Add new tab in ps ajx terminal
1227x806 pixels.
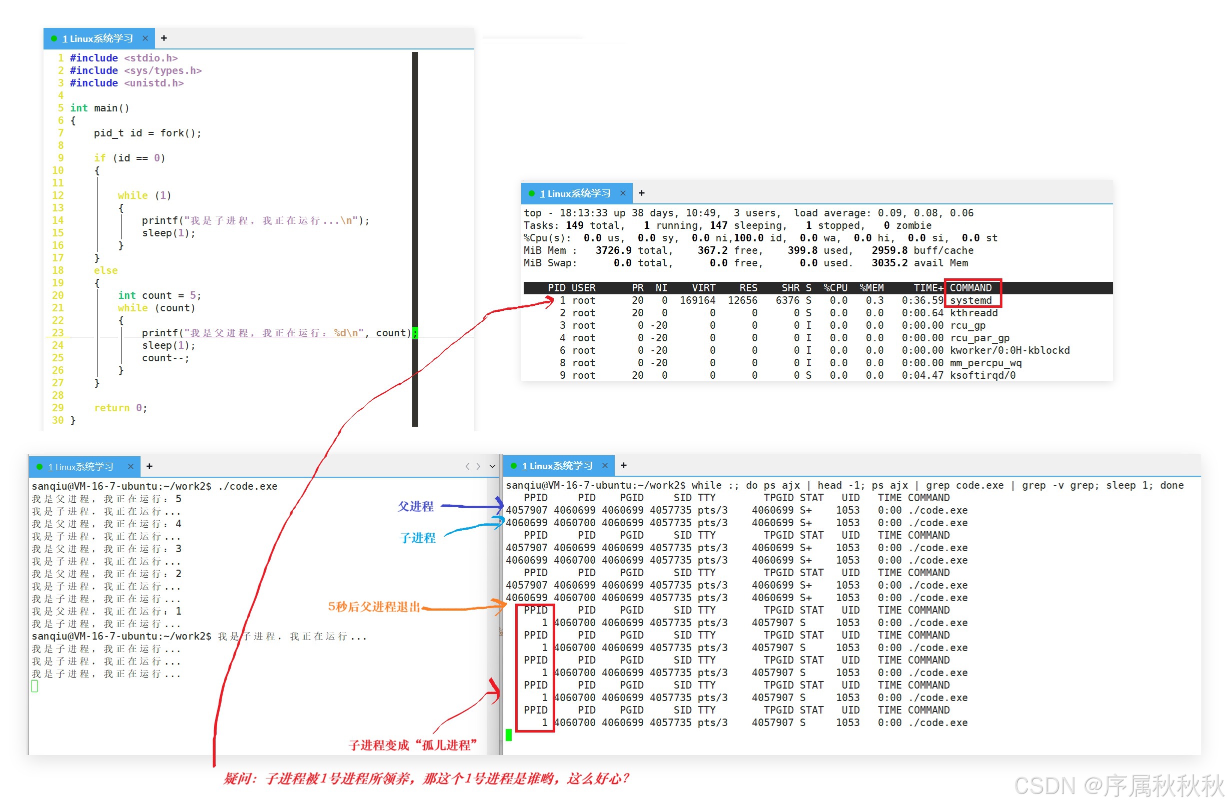click(623, 465)
